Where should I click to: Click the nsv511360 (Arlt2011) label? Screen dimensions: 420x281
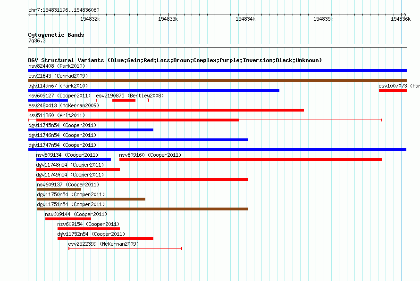pyautogui.click(x=57, y=115)
